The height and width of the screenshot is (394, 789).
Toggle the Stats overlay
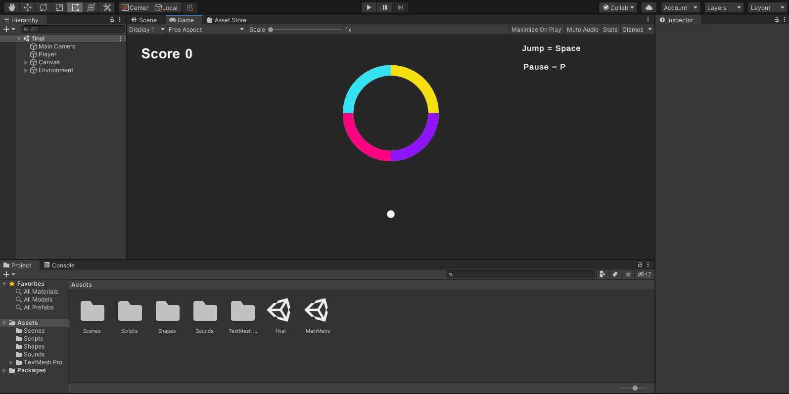coord(610,30)
